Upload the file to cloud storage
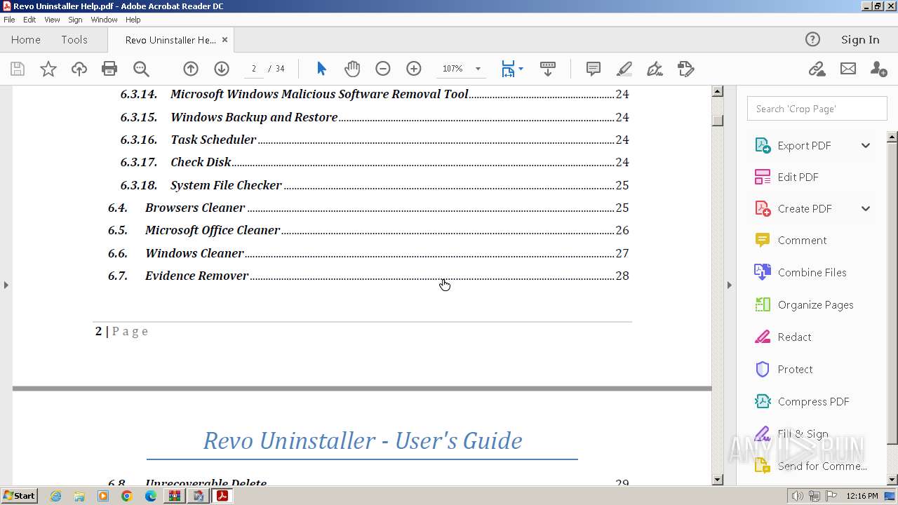This screenshot has width=898, height=505. tap(79, 69)
